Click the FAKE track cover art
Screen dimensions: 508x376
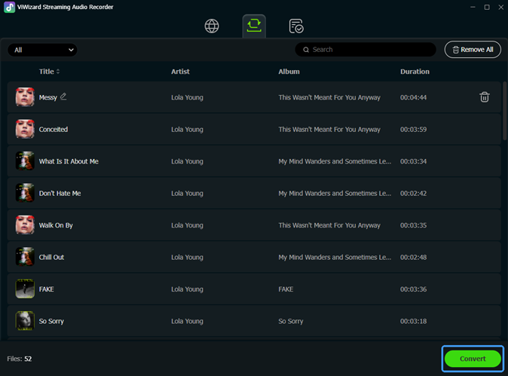pyautogui.click(x=25, y=289)
